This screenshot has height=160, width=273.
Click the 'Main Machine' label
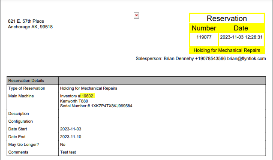[x=21, y=96]
